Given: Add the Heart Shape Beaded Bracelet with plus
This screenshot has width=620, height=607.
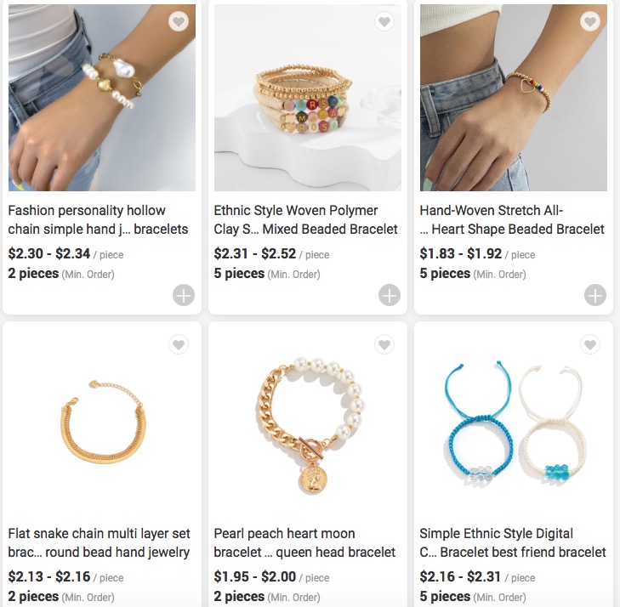Looking at the screenshot, I should coord(595,295).
